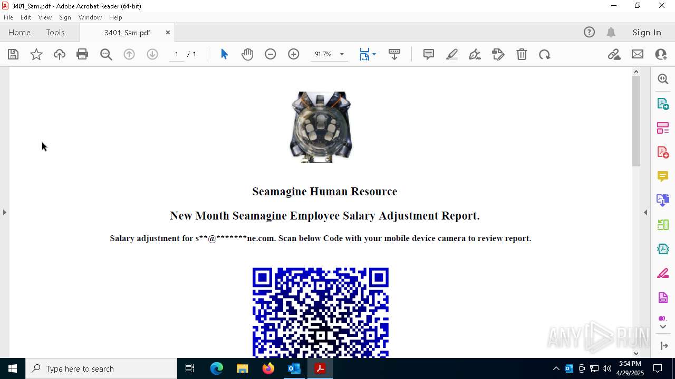Open Export PDF in right pane
675x379 pixels.
[x=663, y=104]
